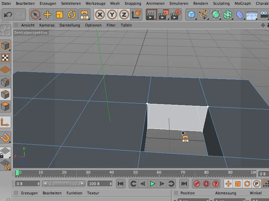The width and height of the screenshot is (269, 201).
Task: Open the Kameras viewport menu
Action: 47,25
